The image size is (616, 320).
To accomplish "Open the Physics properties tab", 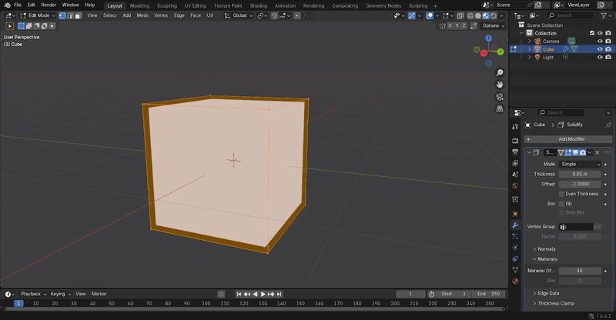I will click(x=515, y=248).
